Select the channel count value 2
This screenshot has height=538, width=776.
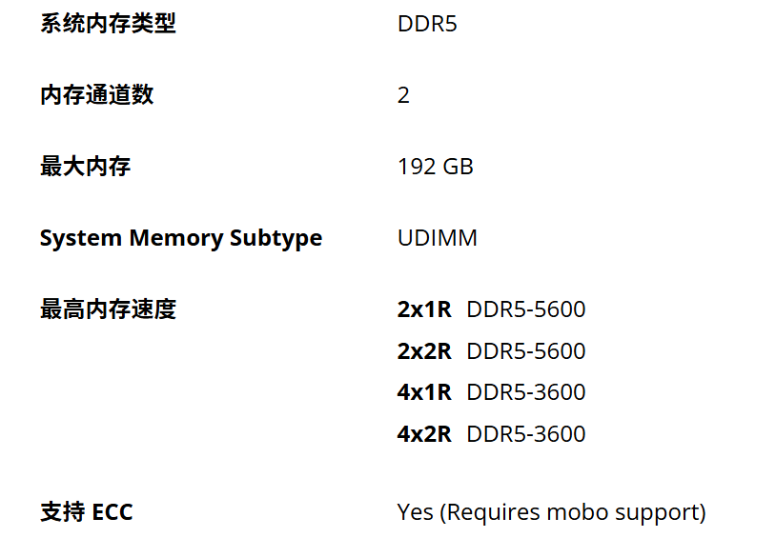(x=403, y=95)
